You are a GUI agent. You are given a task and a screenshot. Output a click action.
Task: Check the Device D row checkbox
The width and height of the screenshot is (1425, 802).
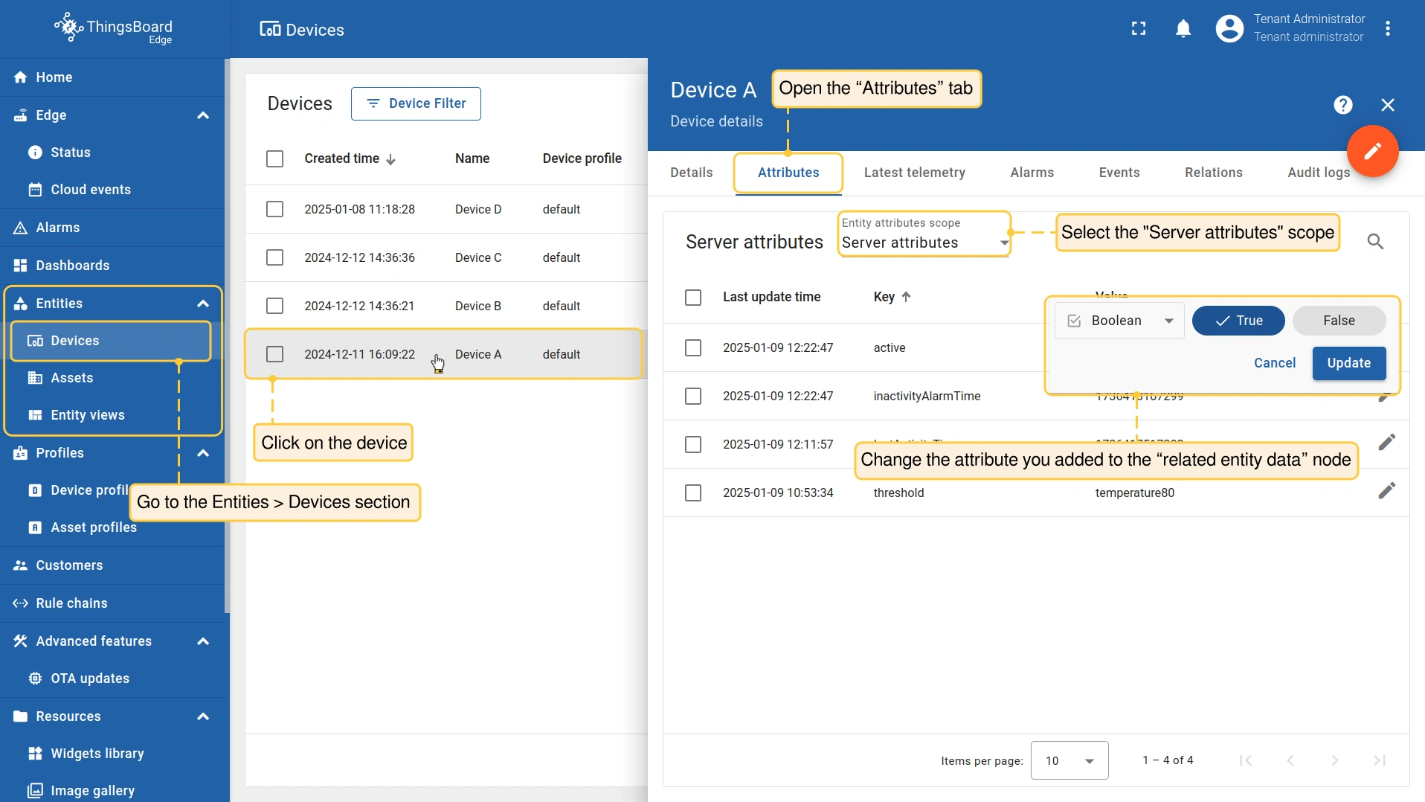(274, 209)
